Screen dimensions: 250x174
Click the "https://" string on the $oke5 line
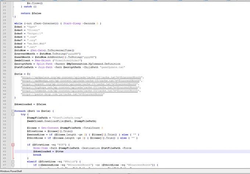click(x=35, y=34)
